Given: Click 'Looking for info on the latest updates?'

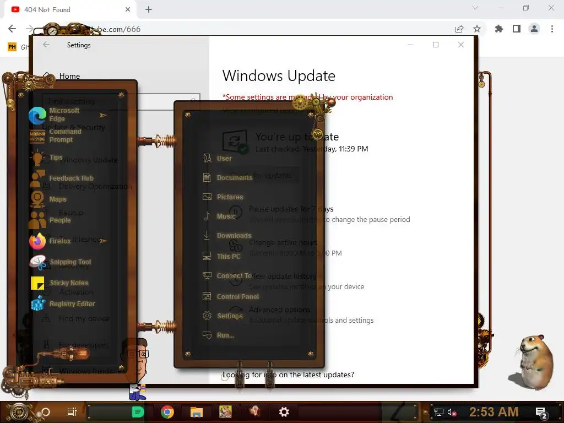Looking at the screenshot, I should (288, 375).
